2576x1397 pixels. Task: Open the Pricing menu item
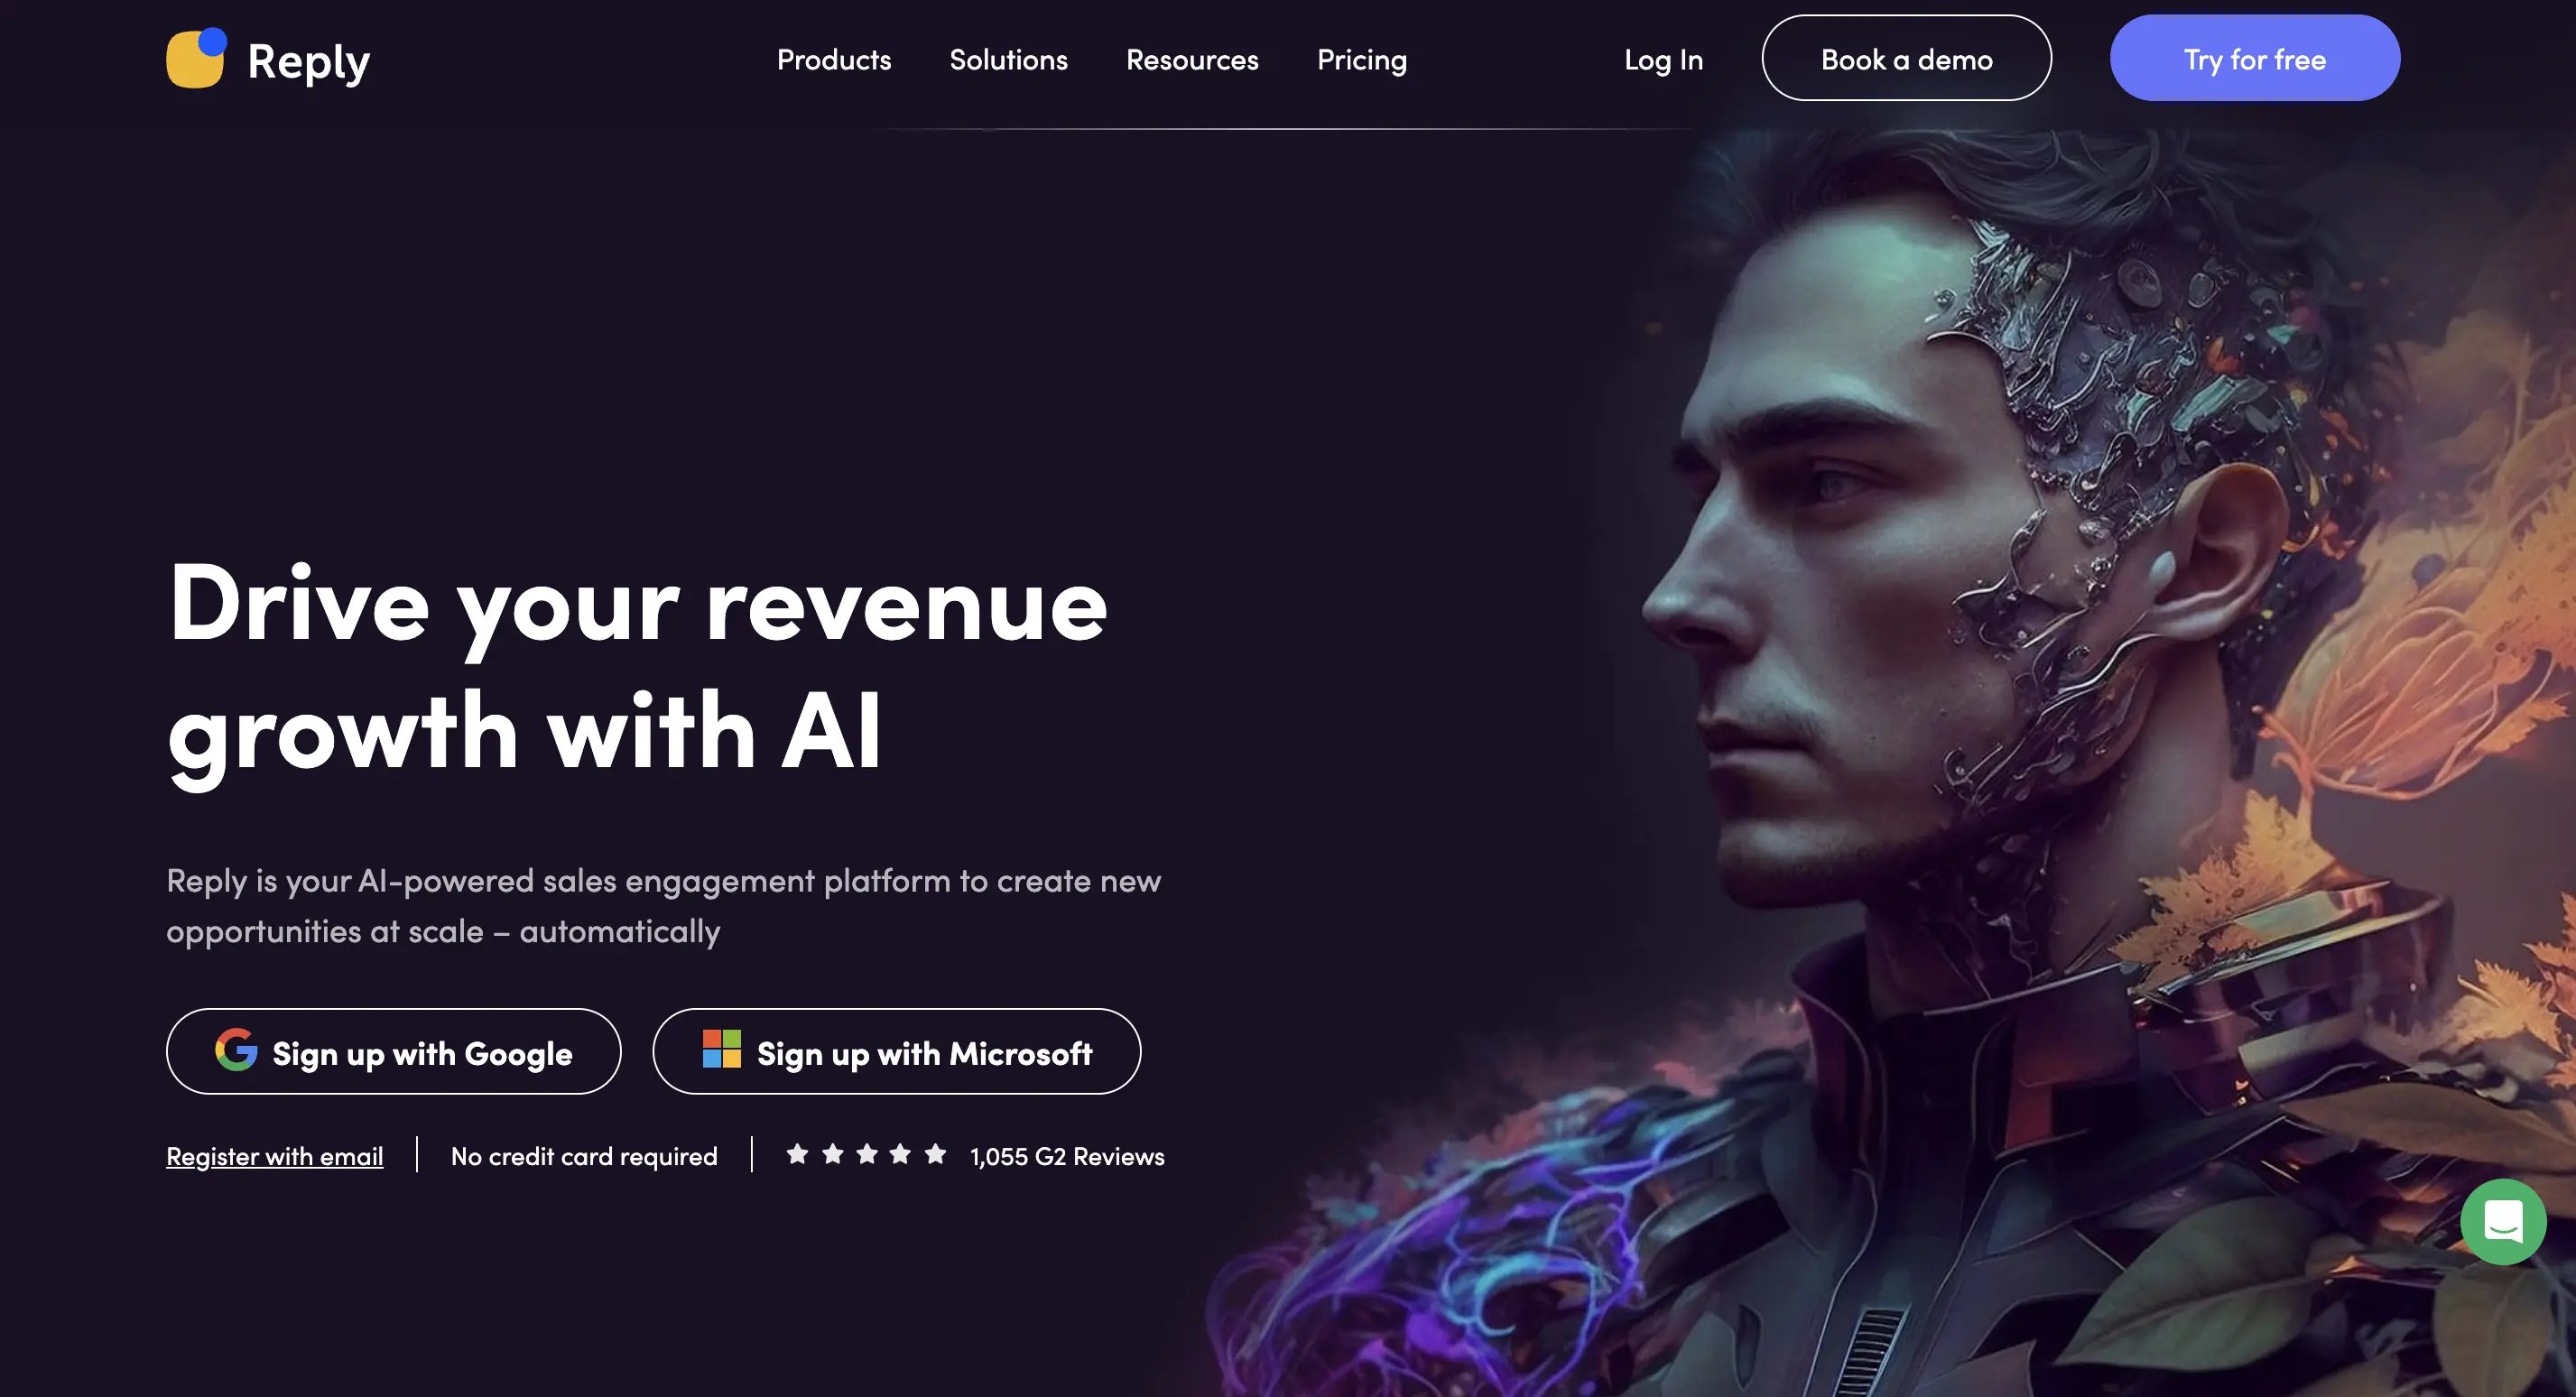click(x=1361, y=57)
